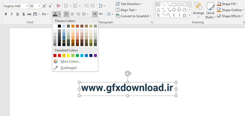This screenshot has height=116, width=245.
Task: Insert a text box from shapes gallery
Action: pyautogui.click(x=158, y=5)
